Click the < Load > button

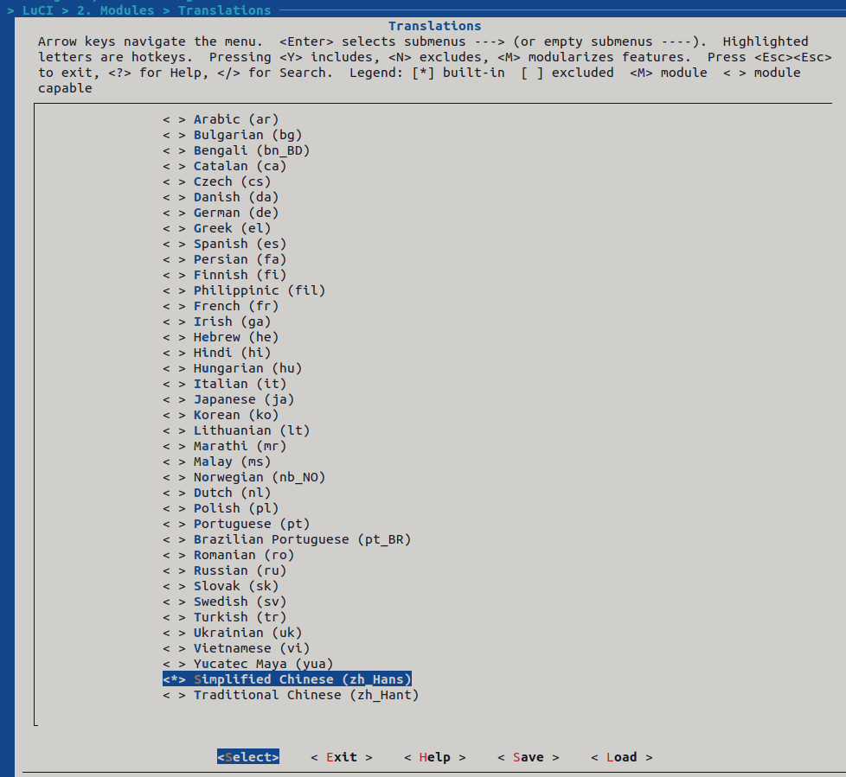pos(622,758)
